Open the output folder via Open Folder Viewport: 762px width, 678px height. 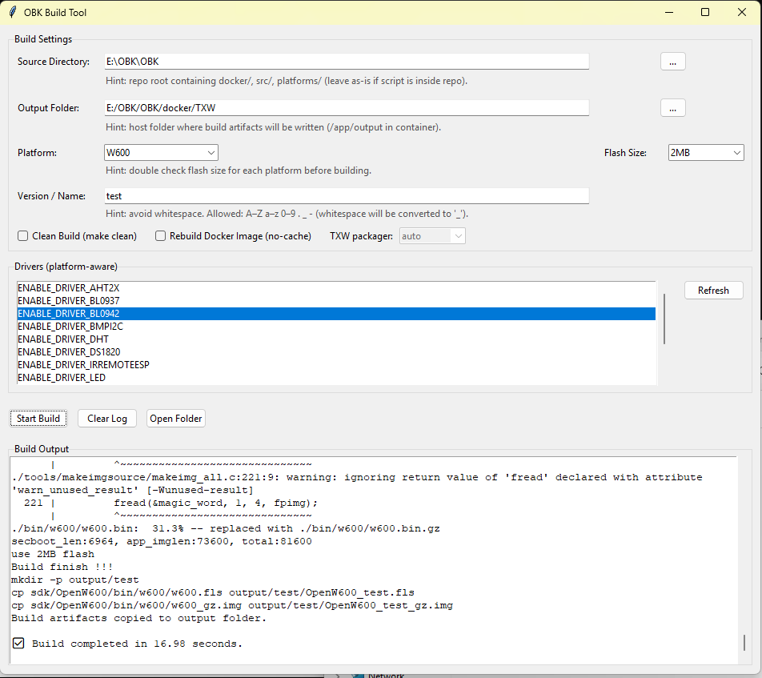[175, 419]
